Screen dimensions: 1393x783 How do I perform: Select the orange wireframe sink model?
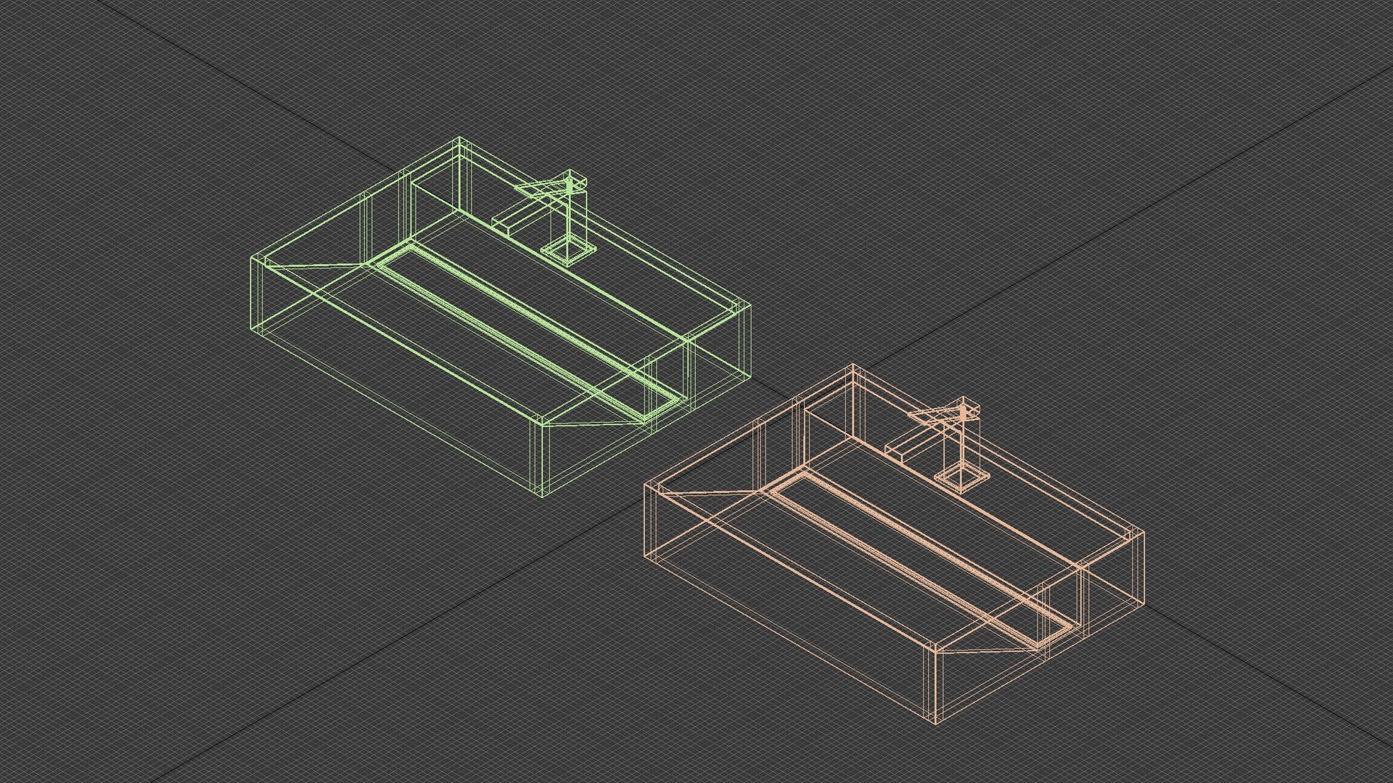tap(894, 544)
